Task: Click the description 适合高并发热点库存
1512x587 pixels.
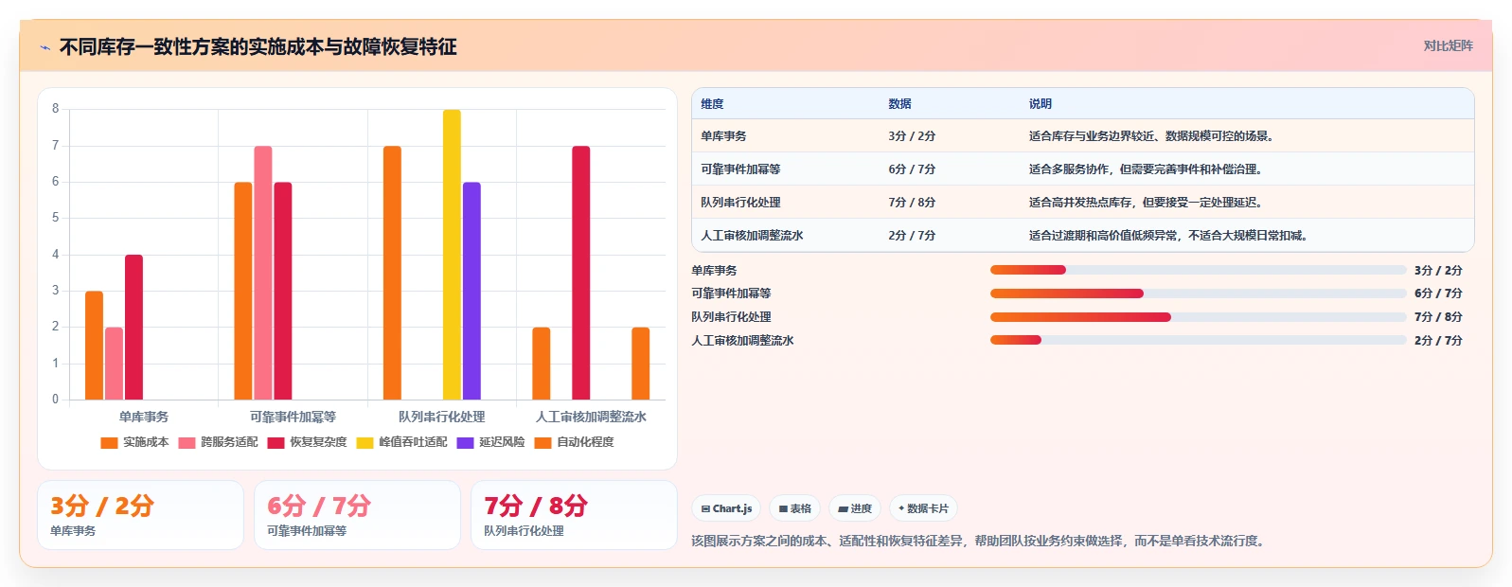Action: pos(1146,203)
